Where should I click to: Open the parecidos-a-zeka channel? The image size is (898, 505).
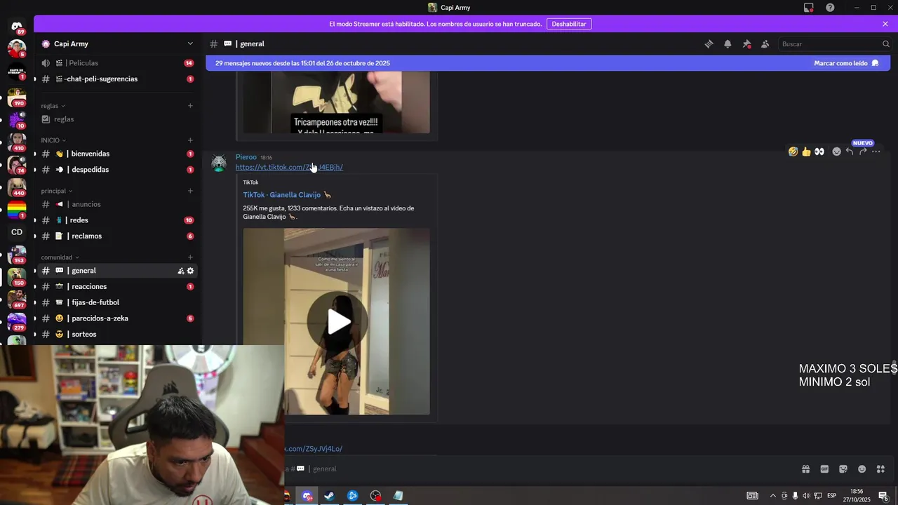(117, 318)
